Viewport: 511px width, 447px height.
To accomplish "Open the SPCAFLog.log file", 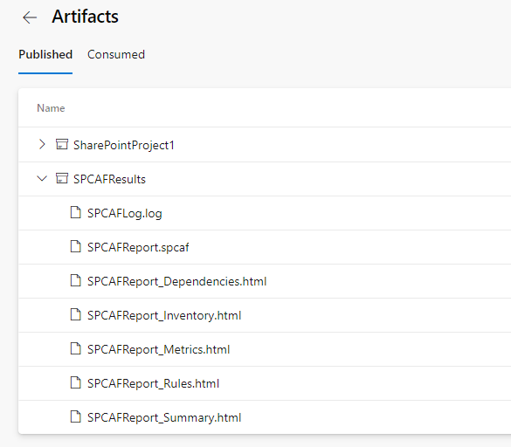I will pyautogui.click(x=125, y=214).
